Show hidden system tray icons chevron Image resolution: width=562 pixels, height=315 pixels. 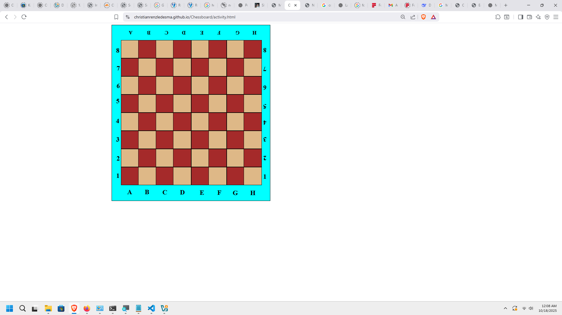[x=505, y=308]
